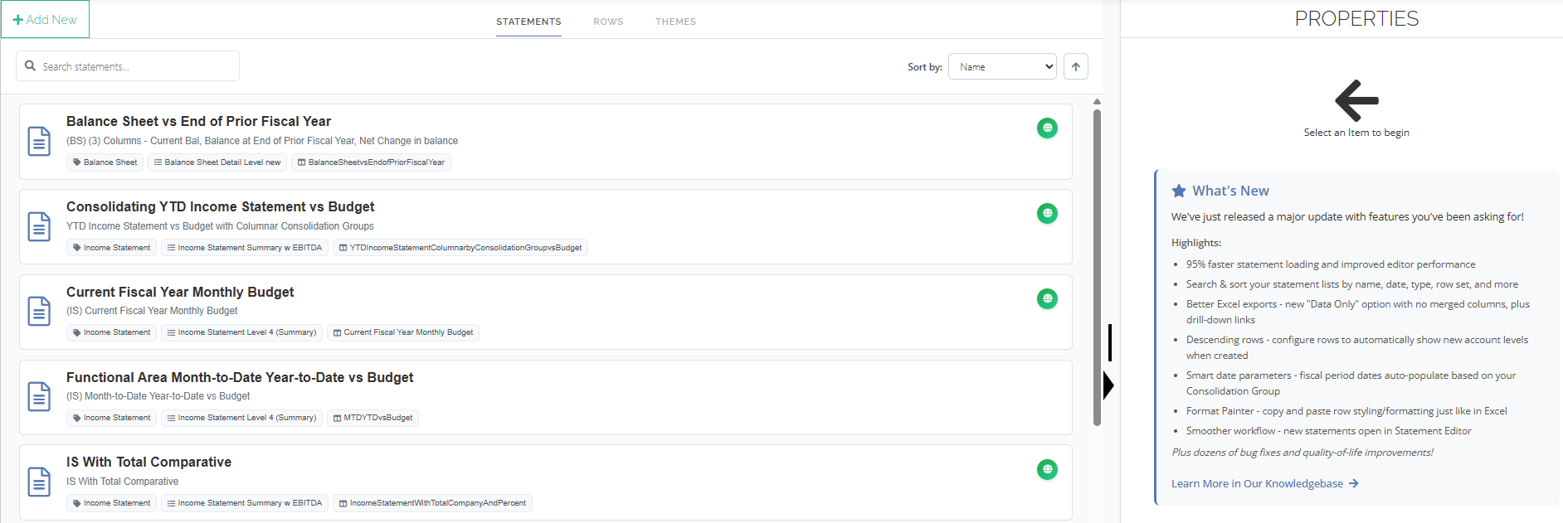Open Balance Sheet vs End of Prior Fiscal Year title
The image size is (1563, 523).
(x=198, y=121)
